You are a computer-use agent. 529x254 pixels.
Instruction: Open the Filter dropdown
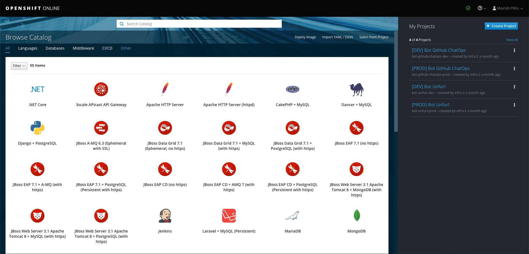click(19, 66)
